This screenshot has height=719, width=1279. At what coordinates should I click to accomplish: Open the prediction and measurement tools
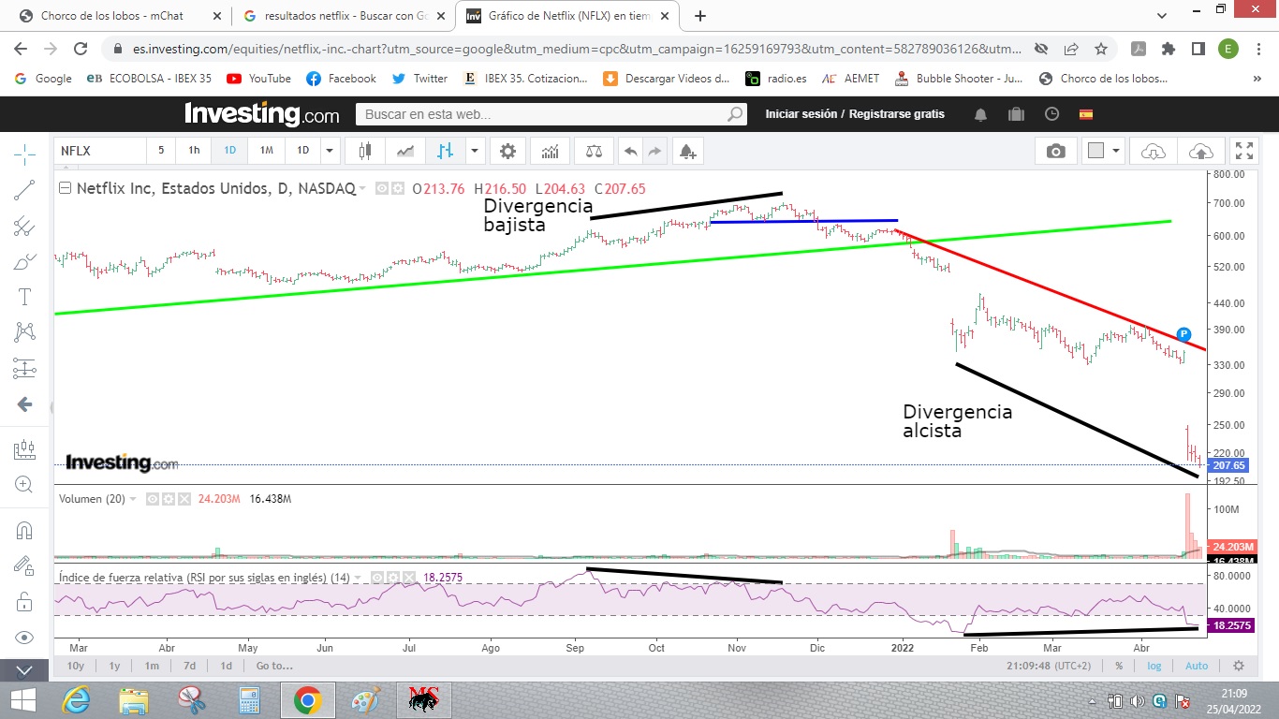tap(24, 368)
